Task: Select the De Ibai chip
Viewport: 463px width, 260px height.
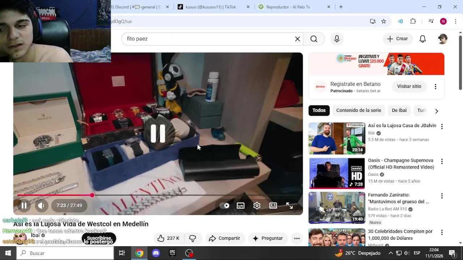Action: 399,110
